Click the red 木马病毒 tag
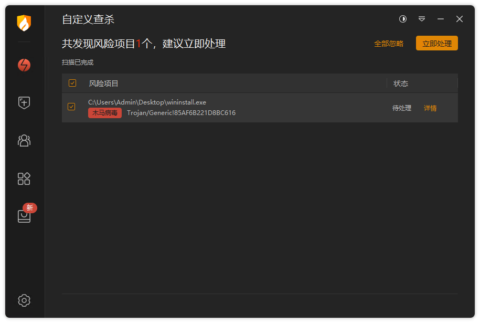 [105, 113]
